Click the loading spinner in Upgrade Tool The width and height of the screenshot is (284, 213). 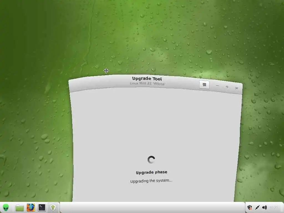click(x=151, y=159)
